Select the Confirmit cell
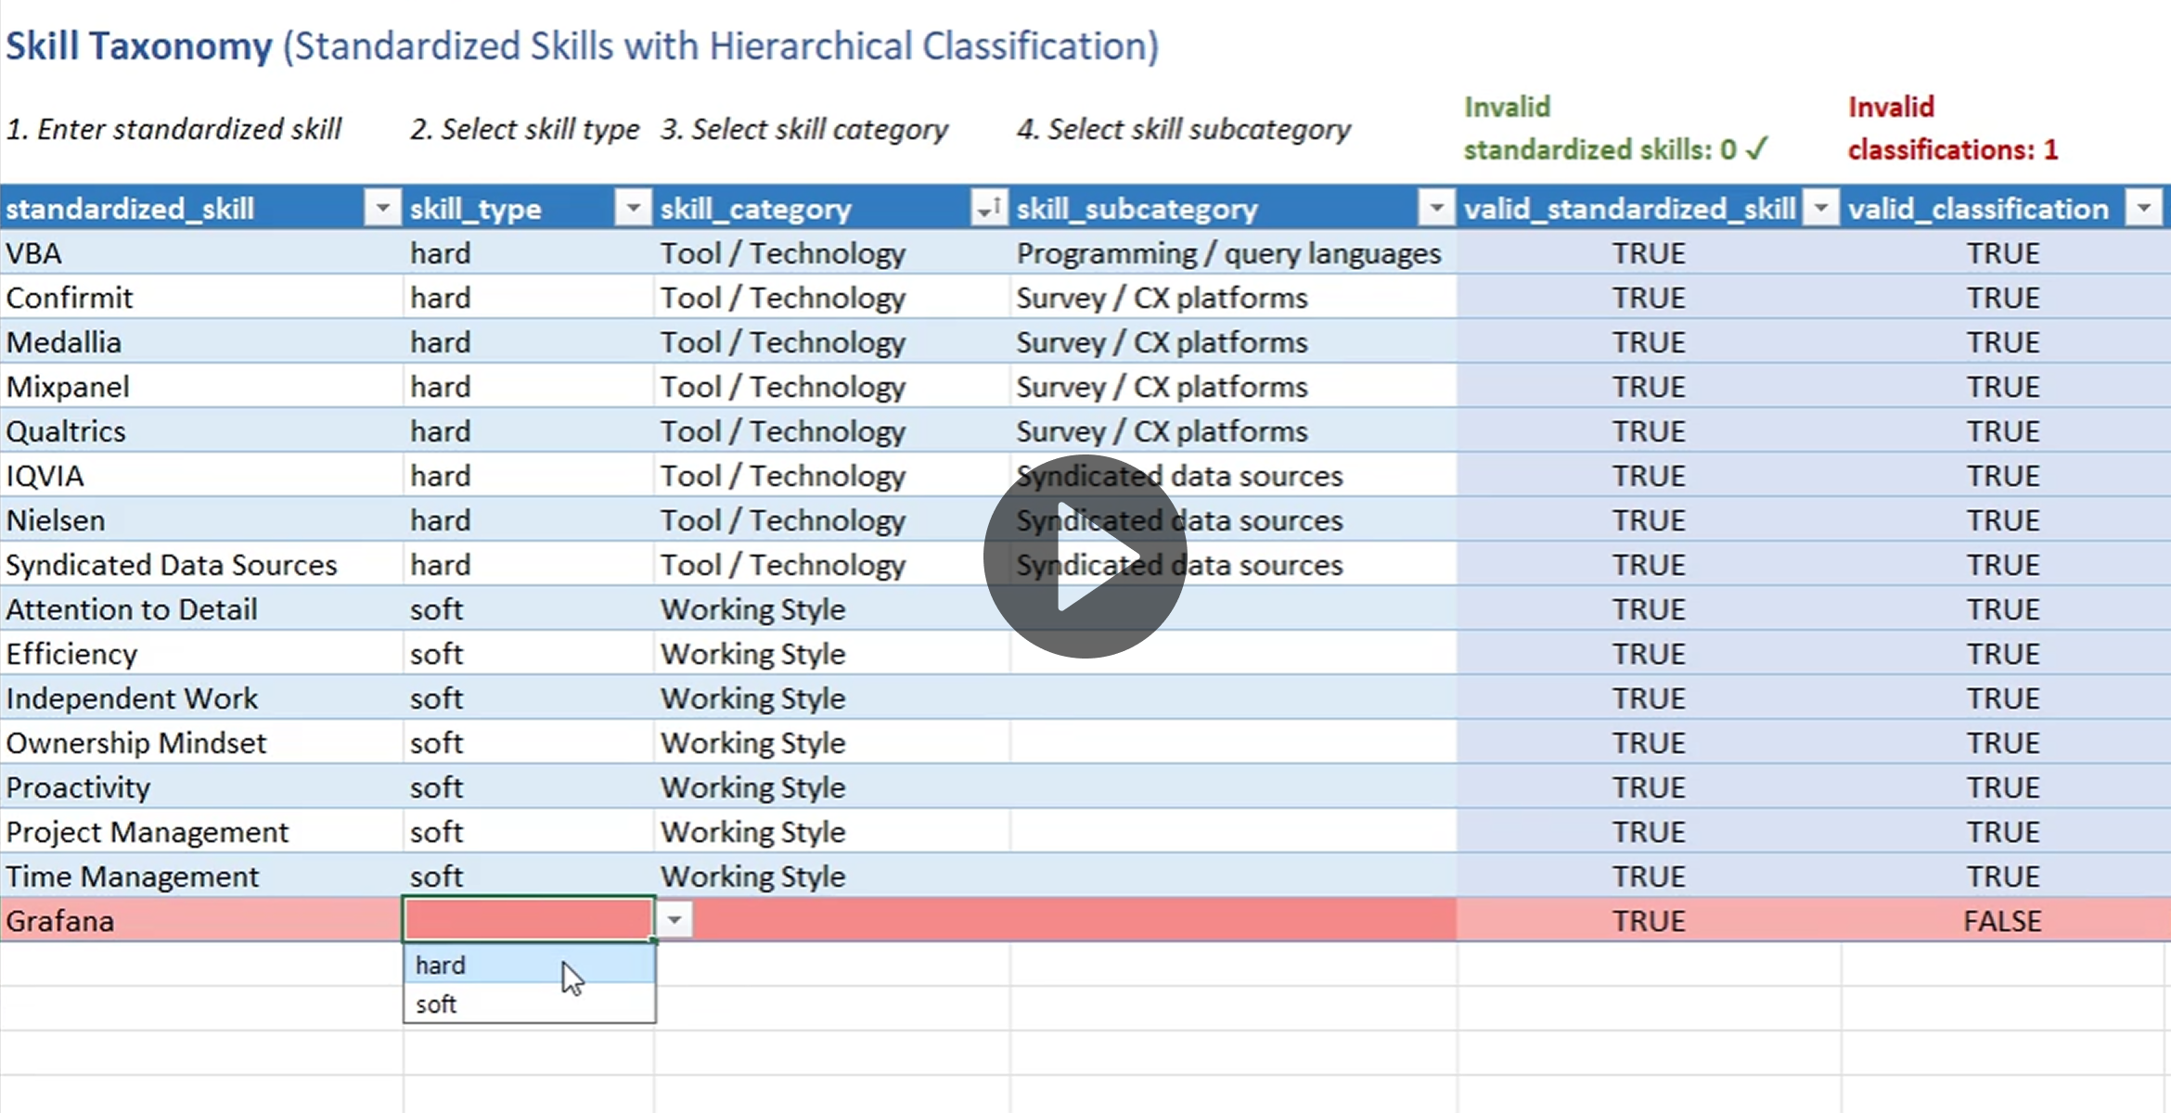The height and width of the screenshot is (1113, 2171). (x=201, y=298)
